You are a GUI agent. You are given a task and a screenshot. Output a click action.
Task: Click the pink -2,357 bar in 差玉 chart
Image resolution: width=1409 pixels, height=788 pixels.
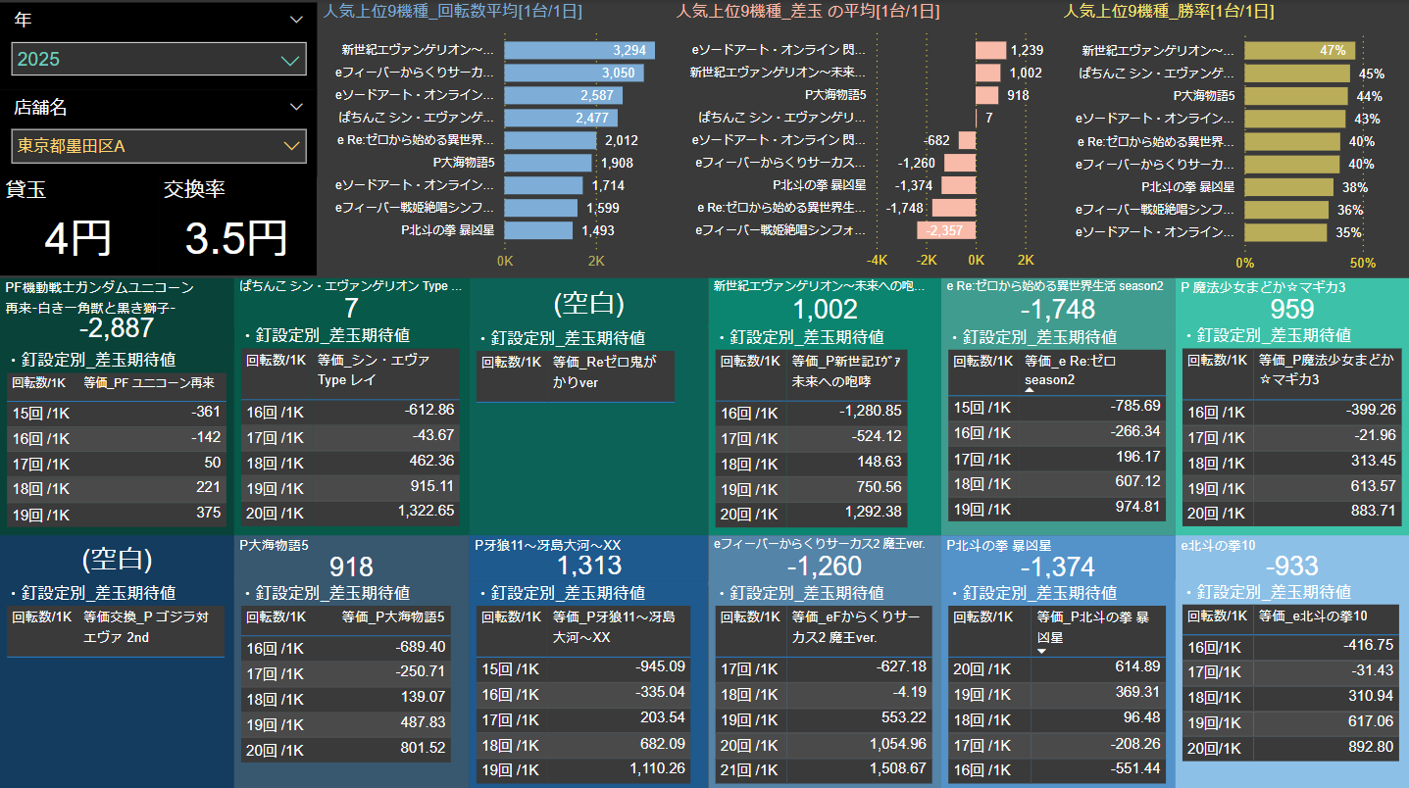[945, 230]
